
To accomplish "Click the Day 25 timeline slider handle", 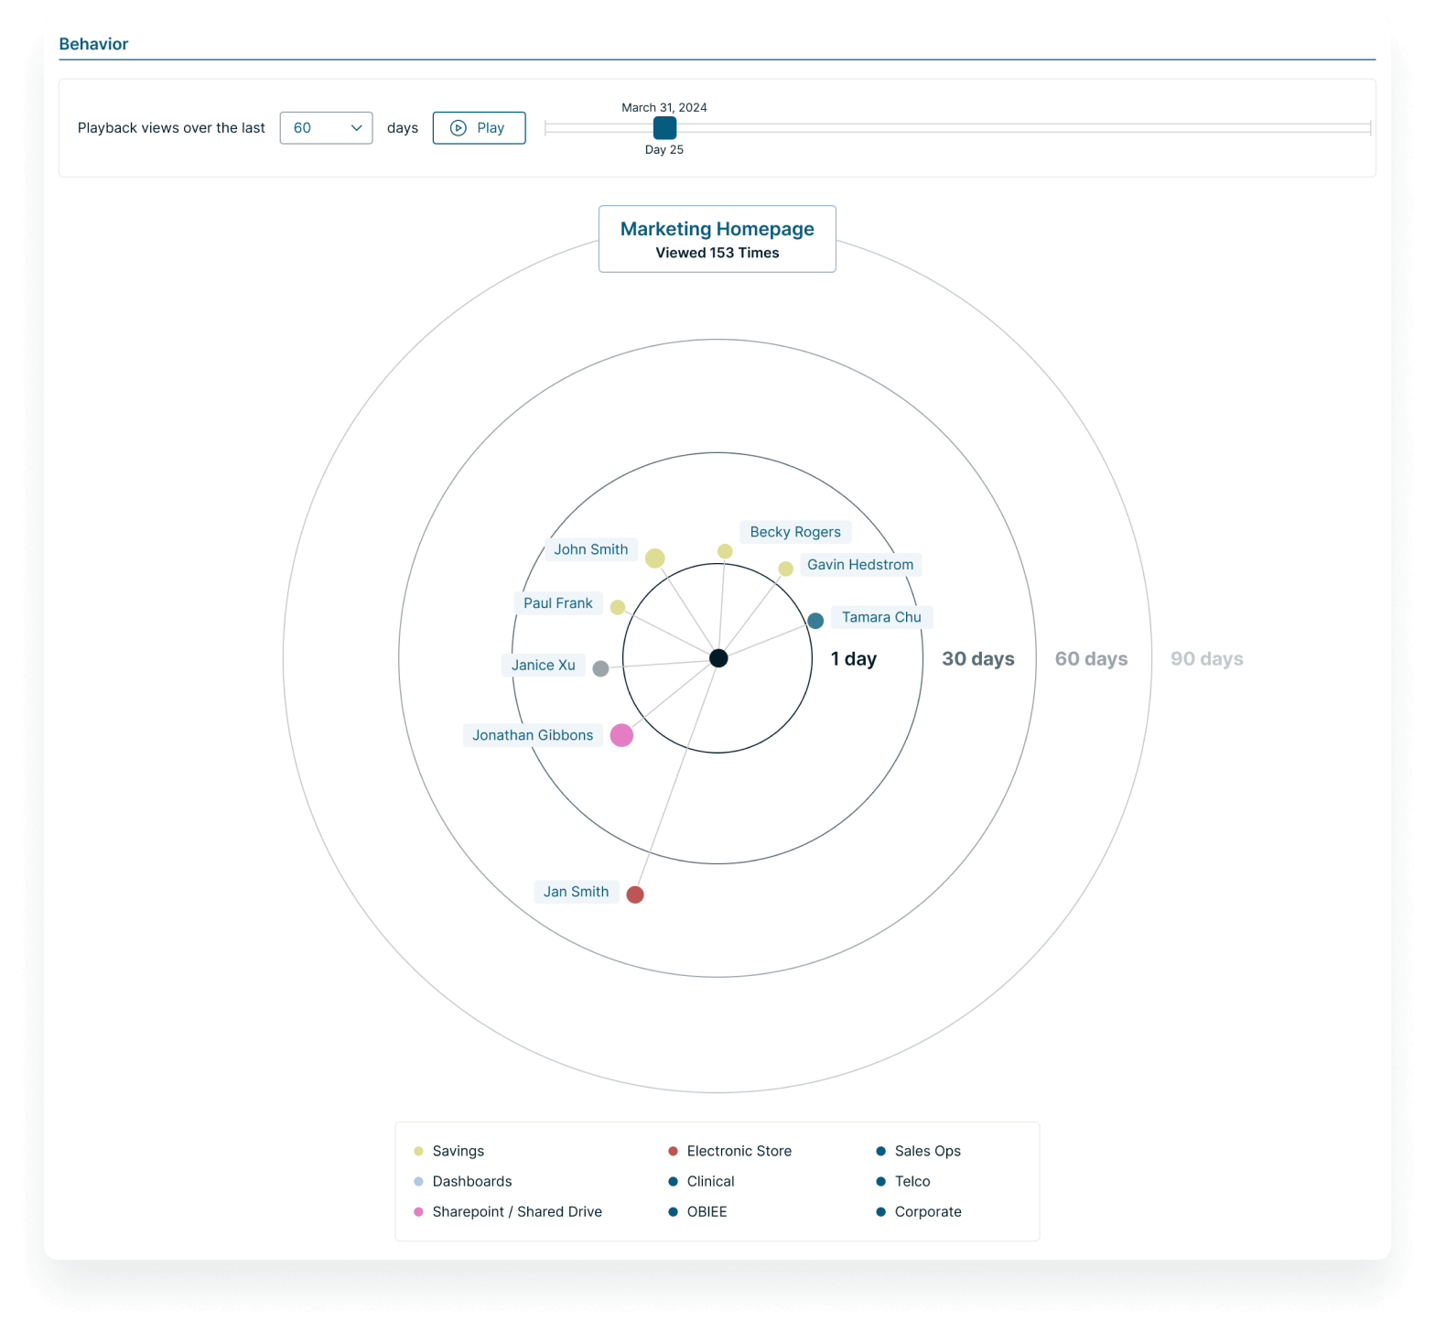I will [x=664, y=128].
